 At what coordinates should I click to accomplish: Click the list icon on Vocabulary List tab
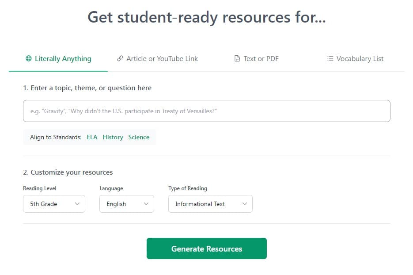(x=330, y=58)
